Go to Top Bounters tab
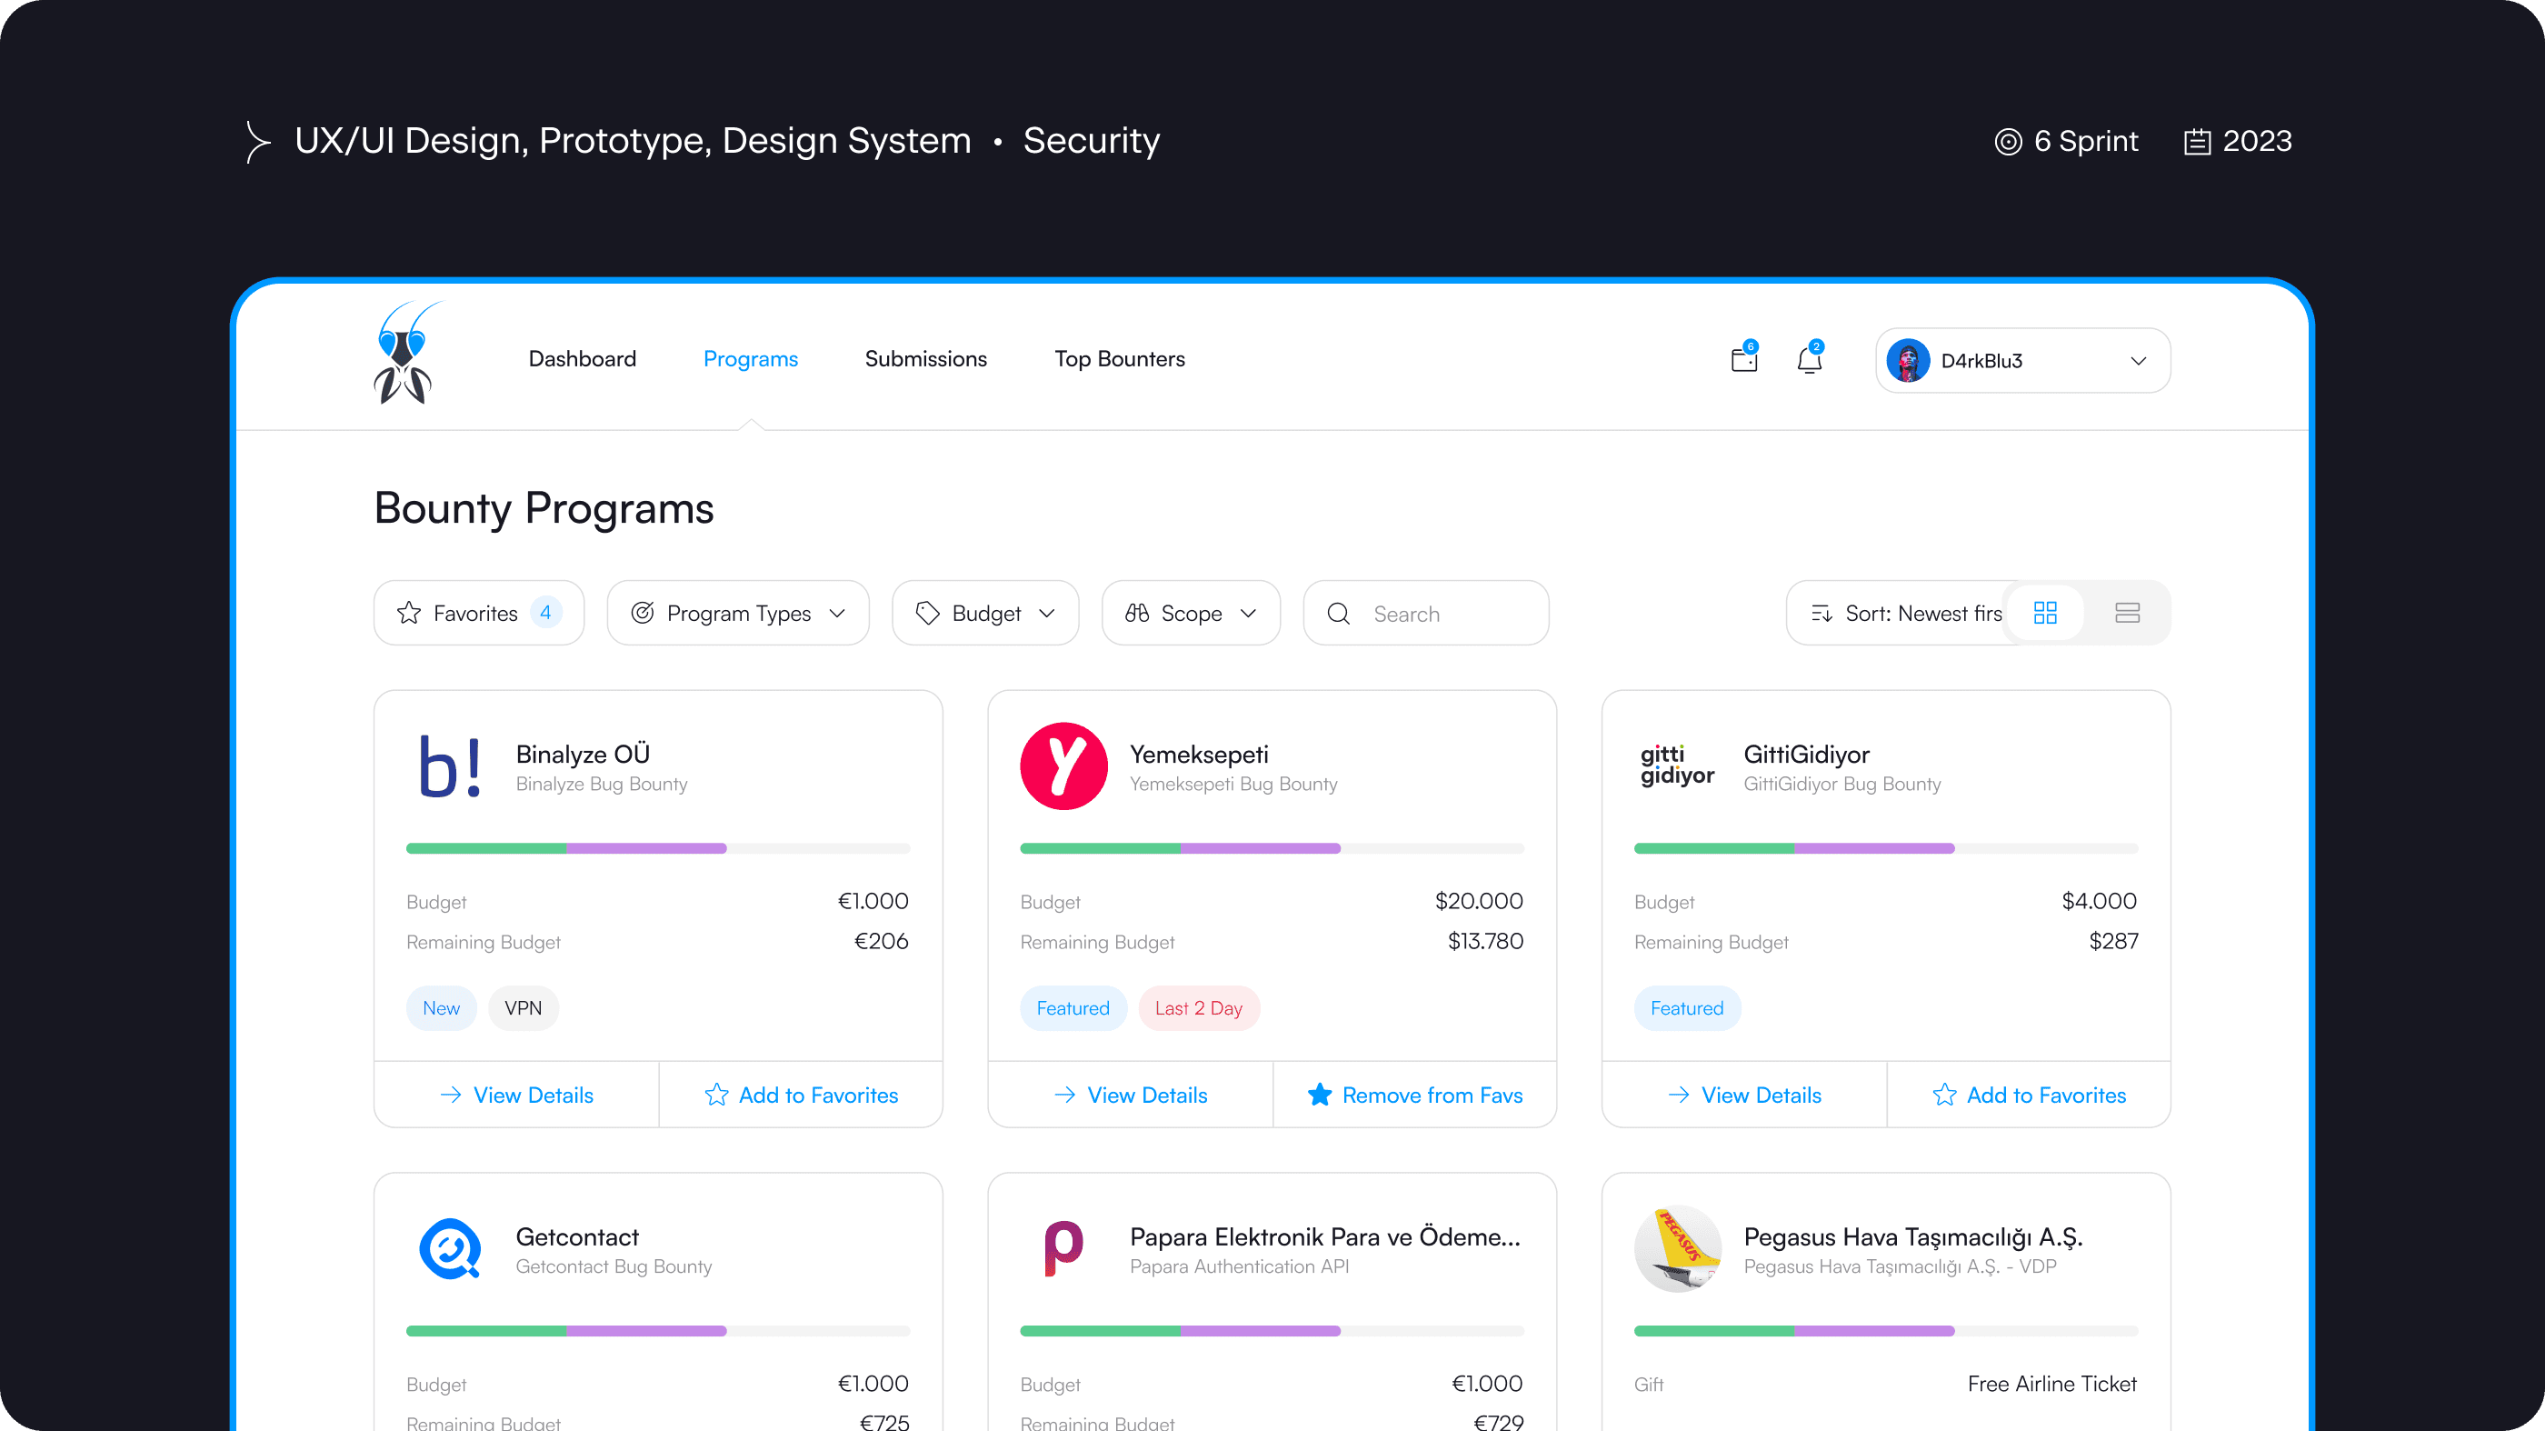2545x1431 pixels. point(1120,359)
